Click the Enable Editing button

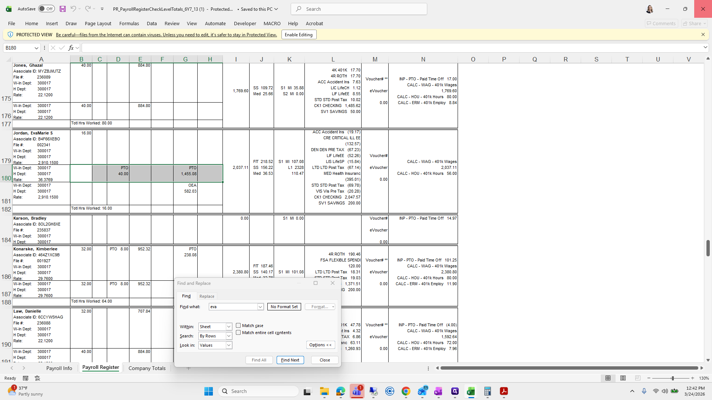[299, 35]
